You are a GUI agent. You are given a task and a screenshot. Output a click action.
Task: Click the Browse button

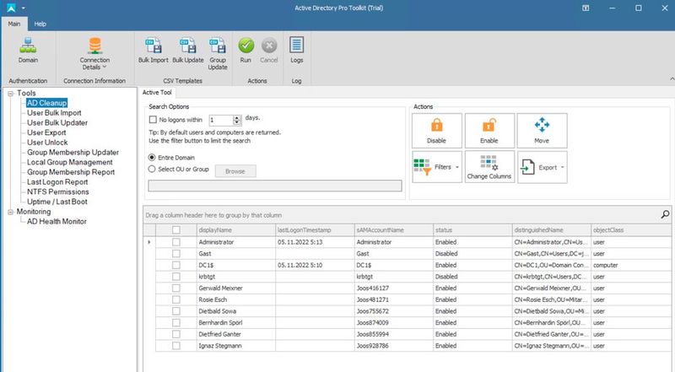click(235, 171)
